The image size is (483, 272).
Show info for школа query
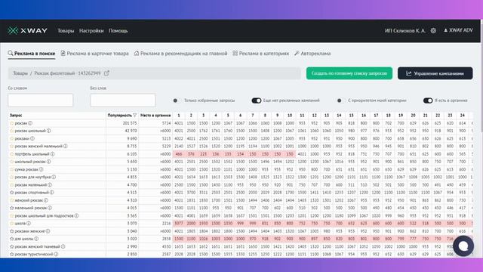(29, 224)
